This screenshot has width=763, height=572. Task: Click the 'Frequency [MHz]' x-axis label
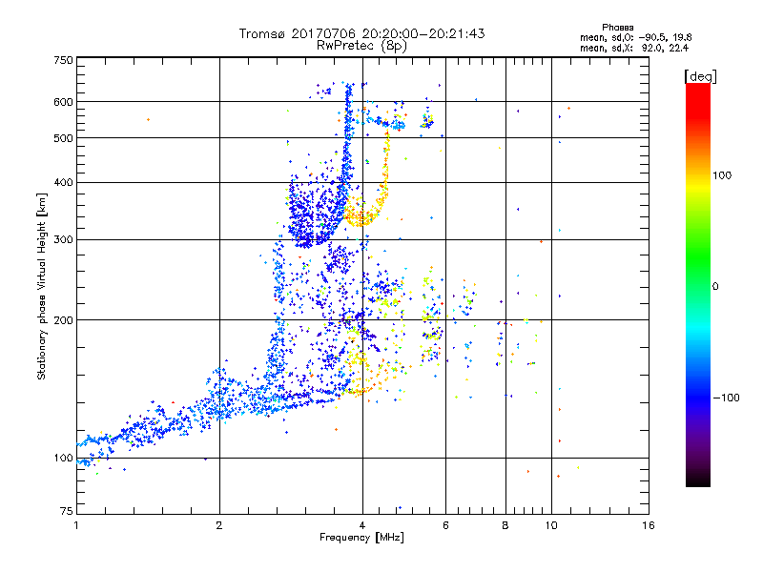pyautogui.click(x=361, y=538)
